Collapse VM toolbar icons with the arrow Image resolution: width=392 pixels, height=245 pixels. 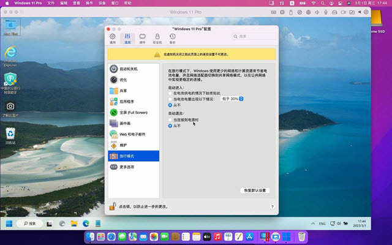(360, 12)
